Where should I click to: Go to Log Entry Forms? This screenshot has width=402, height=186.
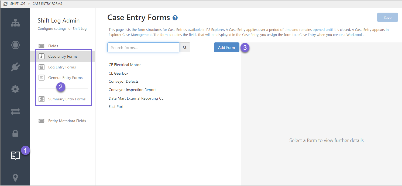tap(62, 67)
